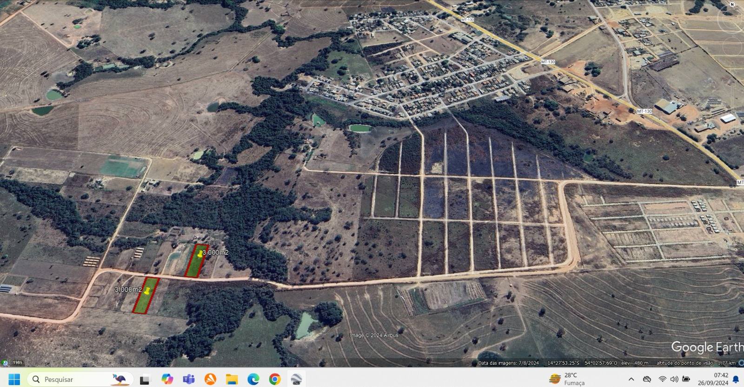Open the Windows Start menu

[14, 379]
